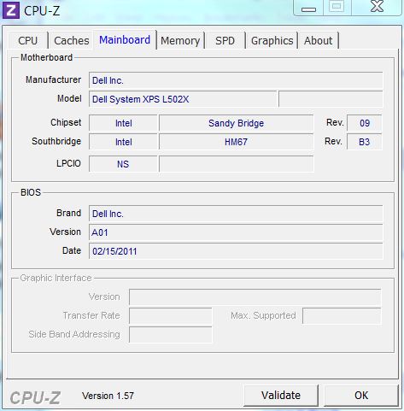This screenshot has width=404, height=411.
Task: Switch to the CPU tab
Action: point(27,40)
